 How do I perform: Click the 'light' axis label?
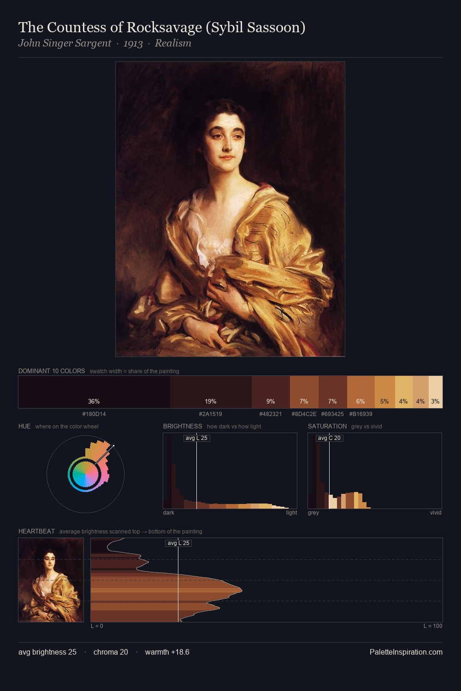291,513
